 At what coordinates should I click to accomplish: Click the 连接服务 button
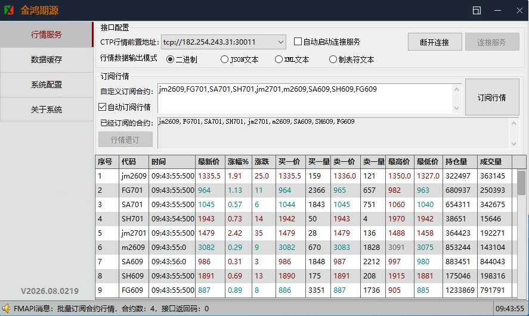click(x=492, y=42)
